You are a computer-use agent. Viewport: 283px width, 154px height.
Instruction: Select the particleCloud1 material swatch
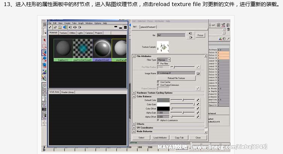tap(82, 50)
